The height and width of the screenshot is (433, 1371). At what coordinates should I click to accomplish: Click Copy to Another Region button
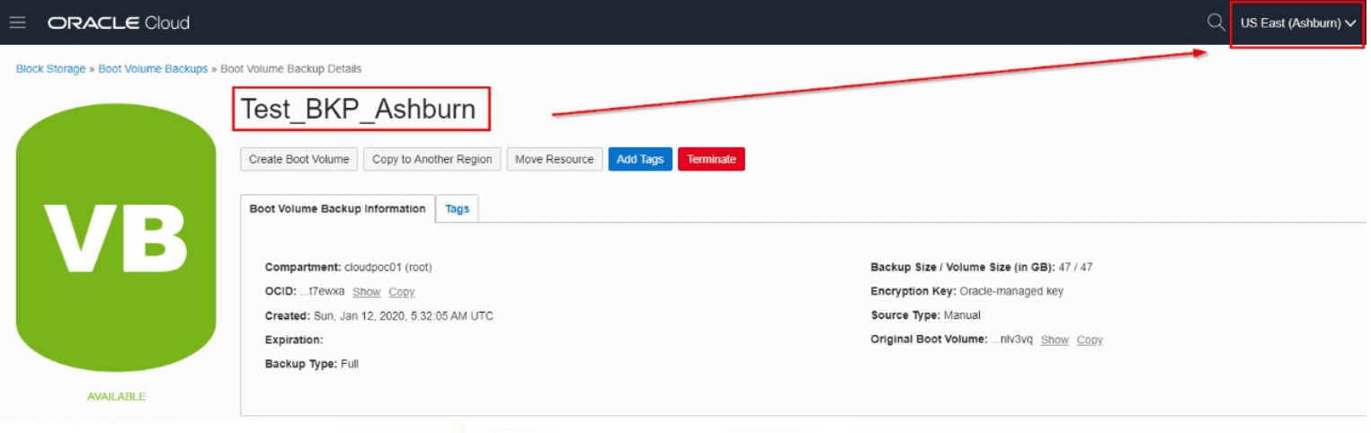tap(432, 159)
